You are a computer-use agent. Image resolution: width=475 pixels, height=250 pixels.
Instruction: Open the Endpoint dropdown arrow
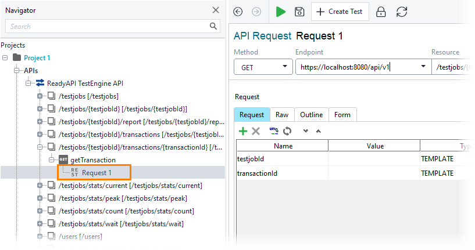423,67
